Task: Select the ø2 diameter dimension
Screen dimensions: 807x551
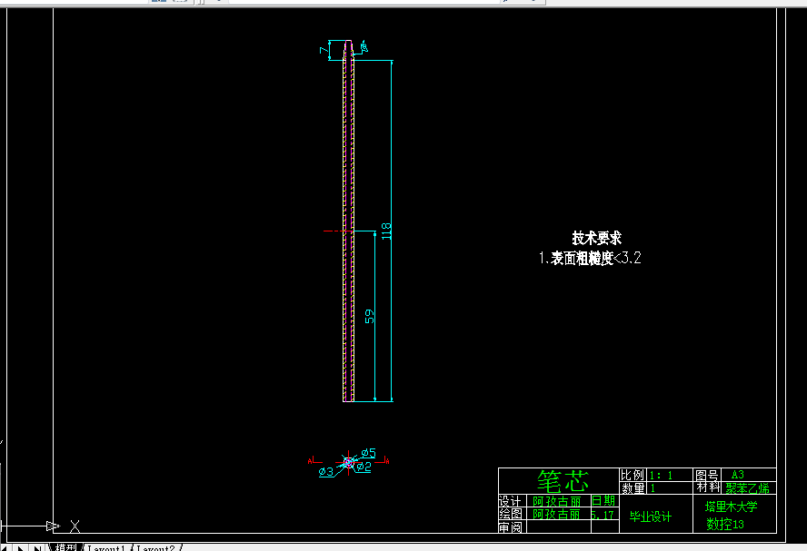Action: [364, 467]
